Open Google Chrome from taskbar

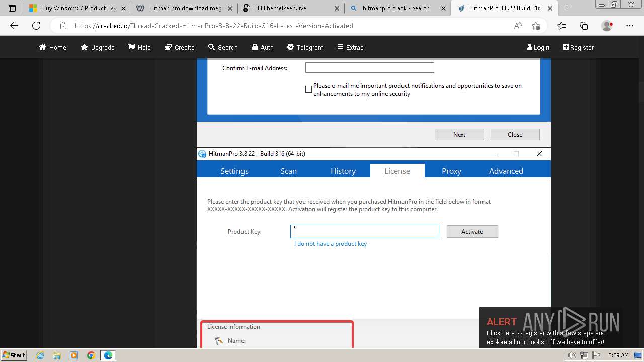91,355
